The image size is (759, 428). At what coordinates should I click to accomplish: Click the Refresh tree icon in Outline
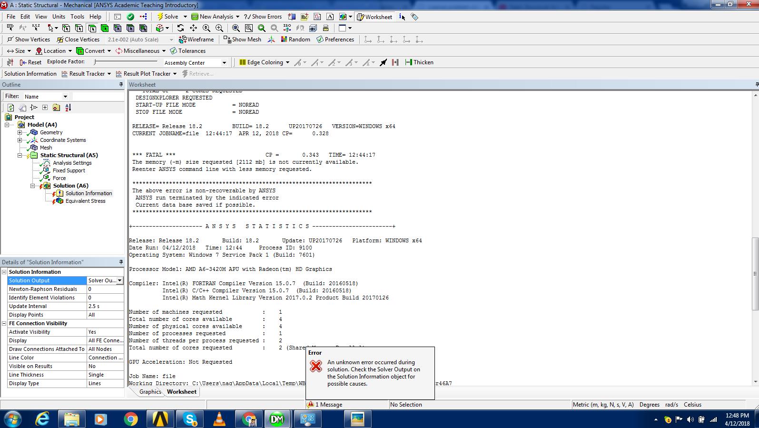click(10, 108)
